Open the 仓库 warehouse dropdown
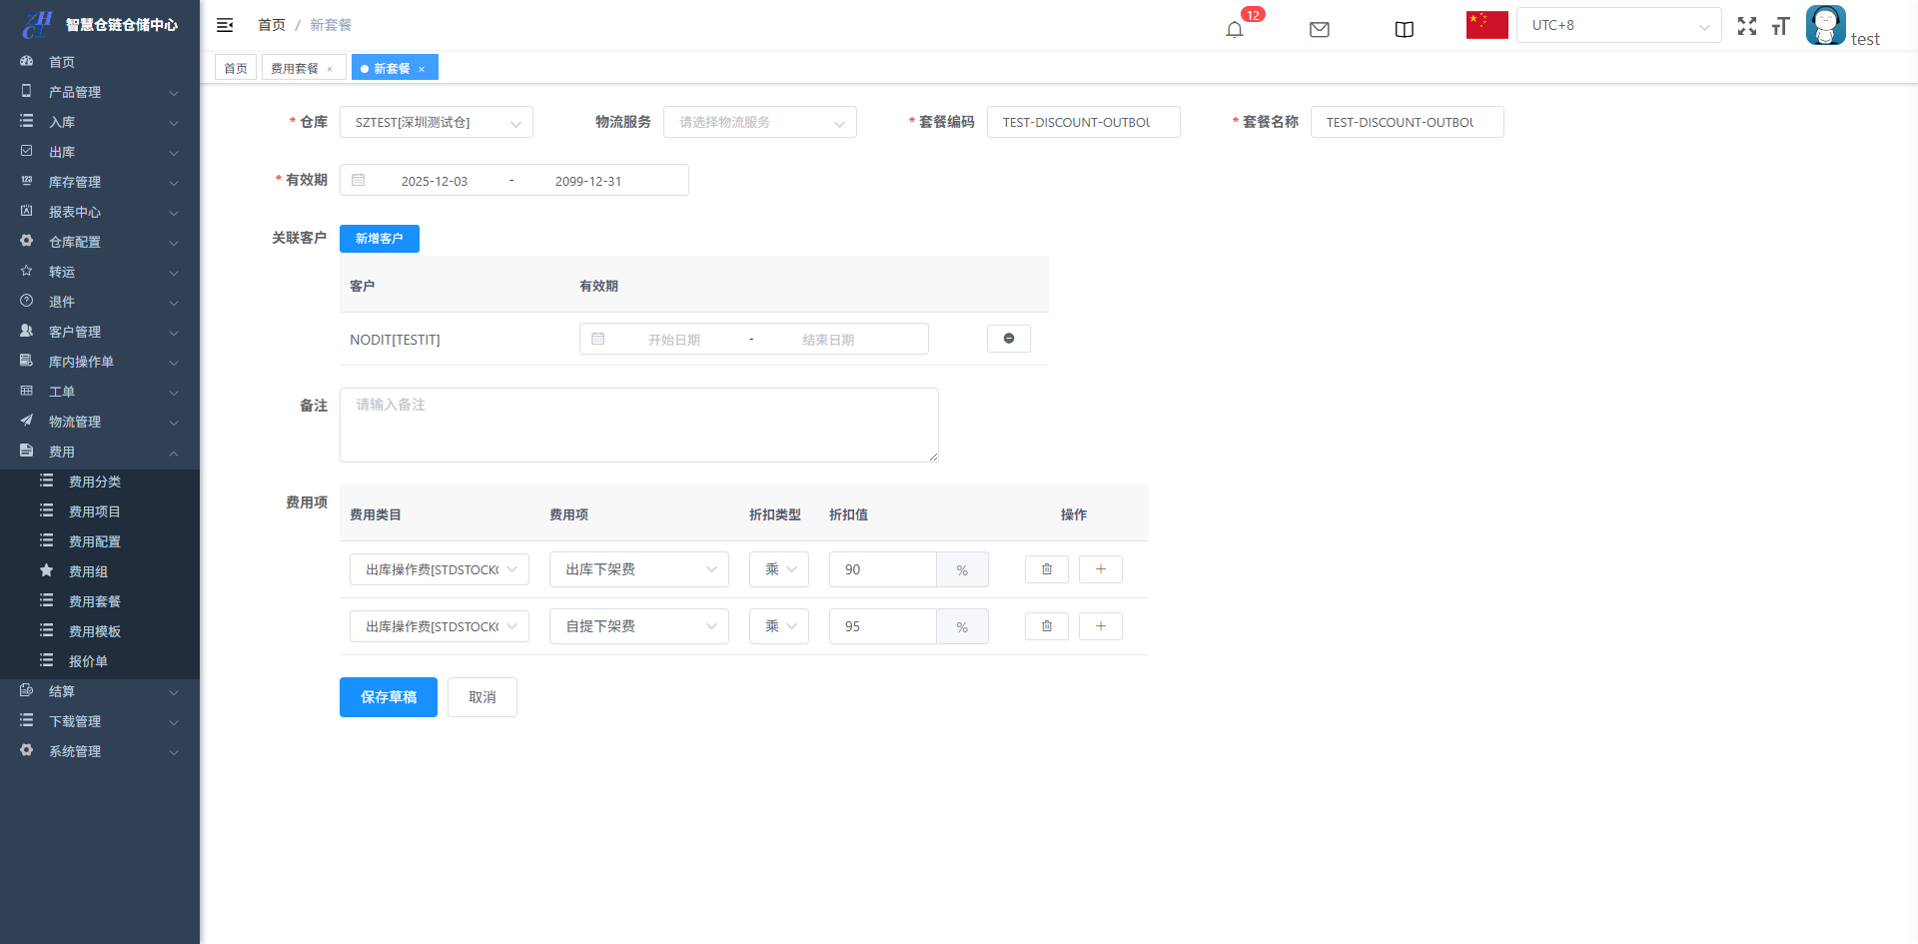1918x944 pixels. pyautogui.click(x=436, y=122)
